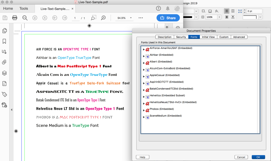Expand the AspirinSCITCTT font entry
Screen dimensions: 271x161
(144, 83)
